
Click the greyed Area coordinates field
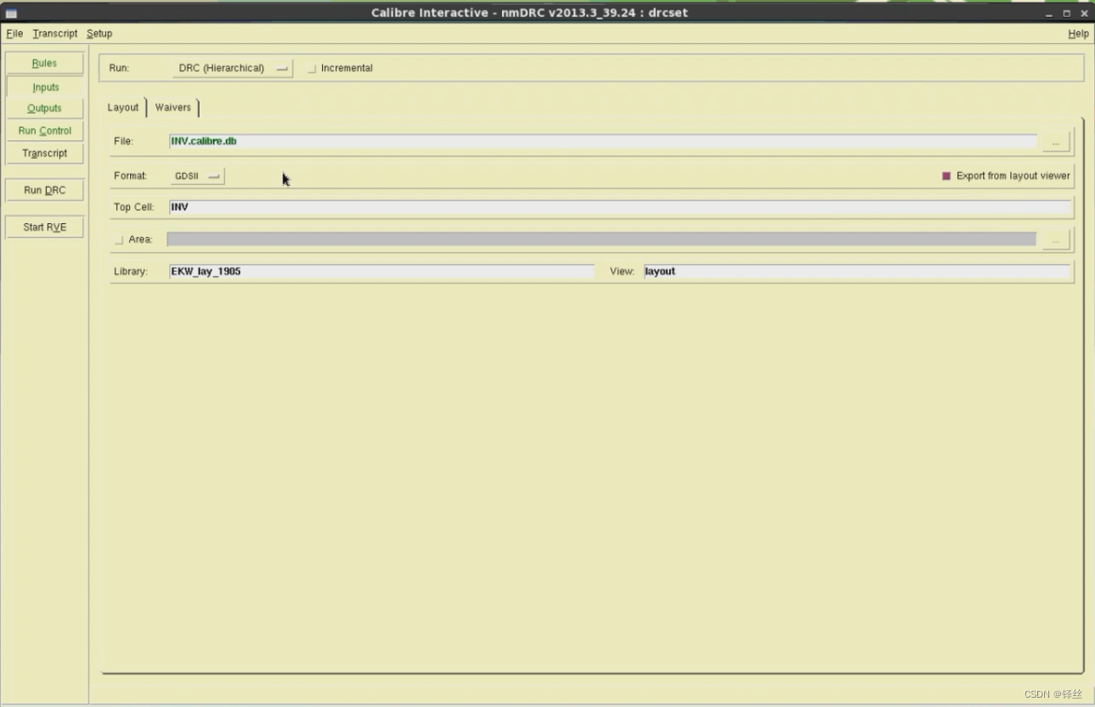[601, 239]
